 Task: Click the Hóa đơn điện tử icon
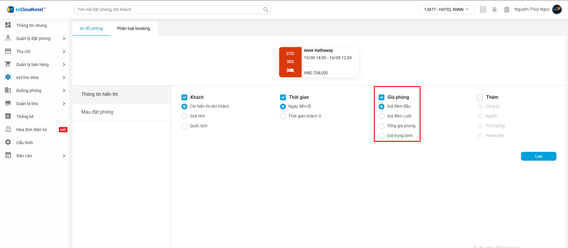click(x=8, y=129)
